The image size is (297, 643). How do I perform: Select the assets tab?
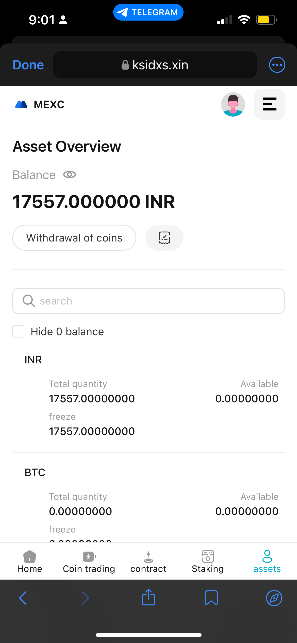pyautogui.click(x=267, y=561)
